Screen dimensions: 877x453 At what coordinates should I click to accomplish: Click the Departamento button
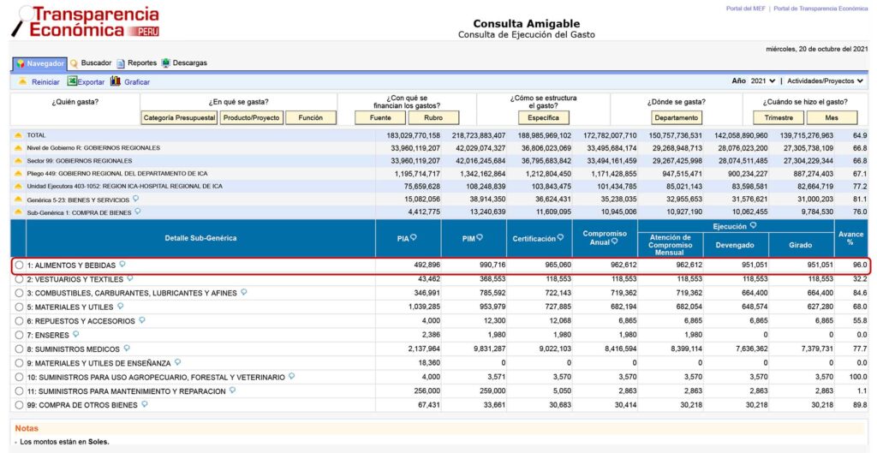(677, 118)
